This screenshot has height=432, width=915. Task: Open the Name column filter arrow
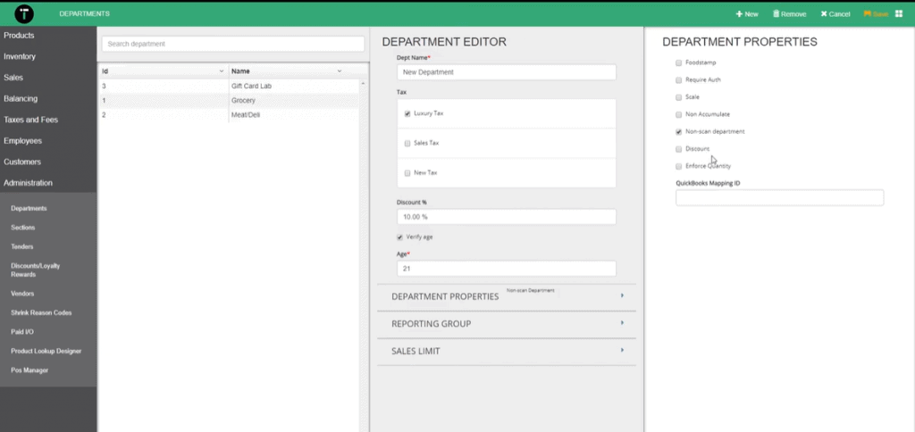click(340, 71)
